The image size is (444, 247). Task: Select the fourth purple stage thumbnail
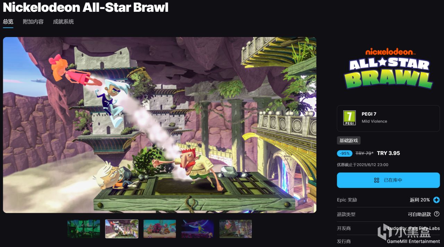(x=198, y=229)
